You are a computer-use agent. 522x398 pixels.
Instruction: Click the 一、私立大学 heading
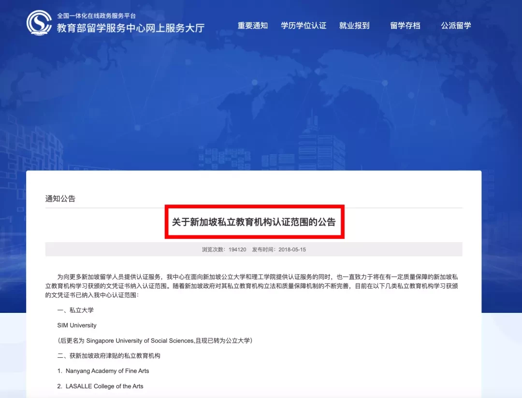75,310
